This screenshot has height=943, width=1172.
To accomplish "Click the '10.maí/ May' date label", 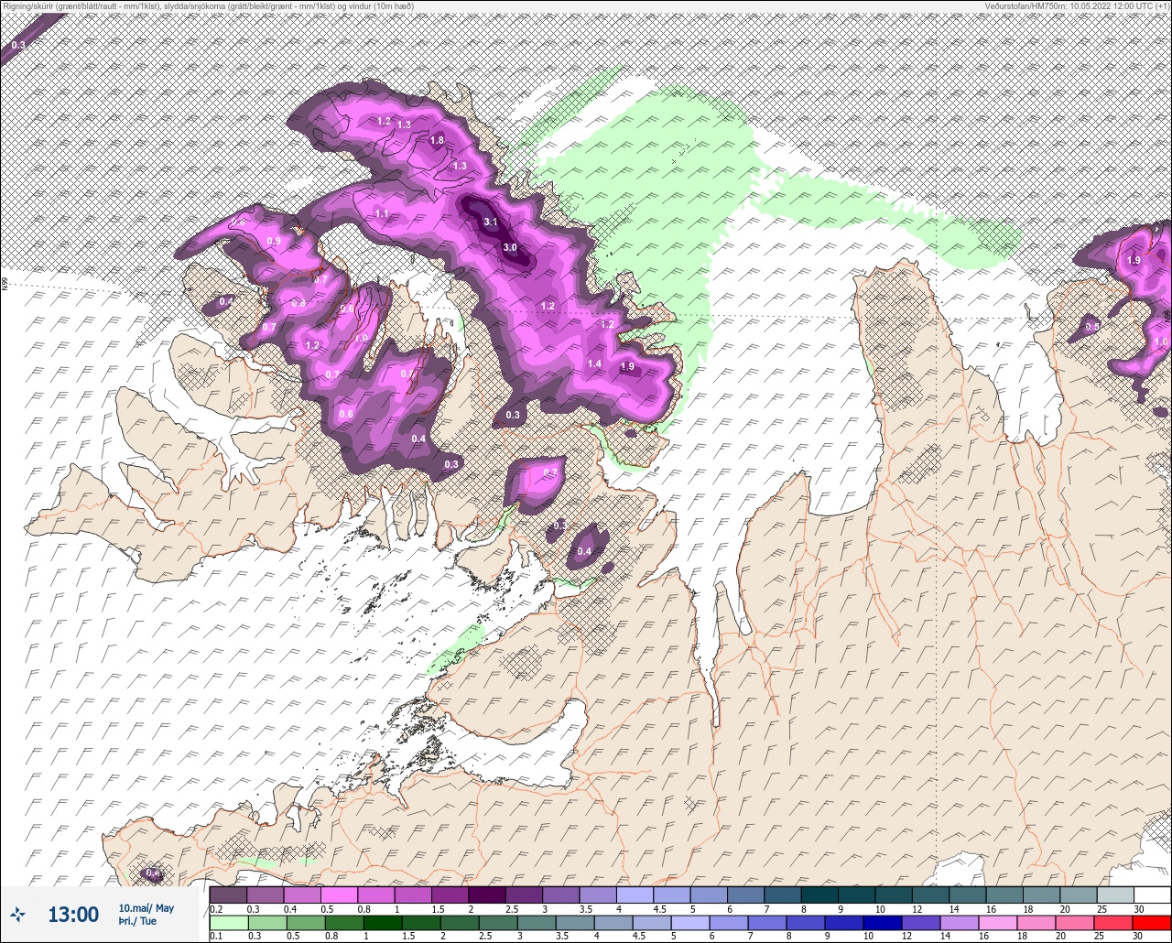I will tap(146, 908).
